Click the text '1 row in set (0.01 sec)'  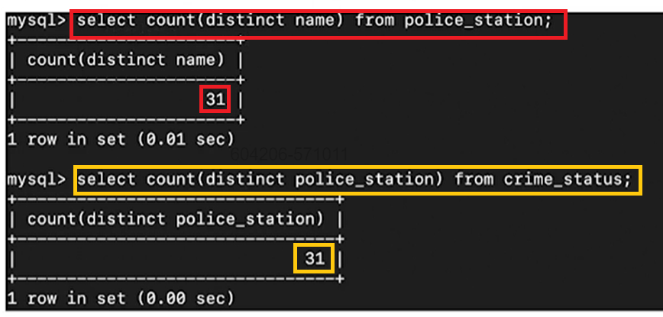coord(121,139)
